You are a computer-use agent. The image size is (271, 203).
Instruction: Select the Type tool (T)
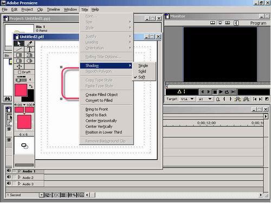(29, 49)
